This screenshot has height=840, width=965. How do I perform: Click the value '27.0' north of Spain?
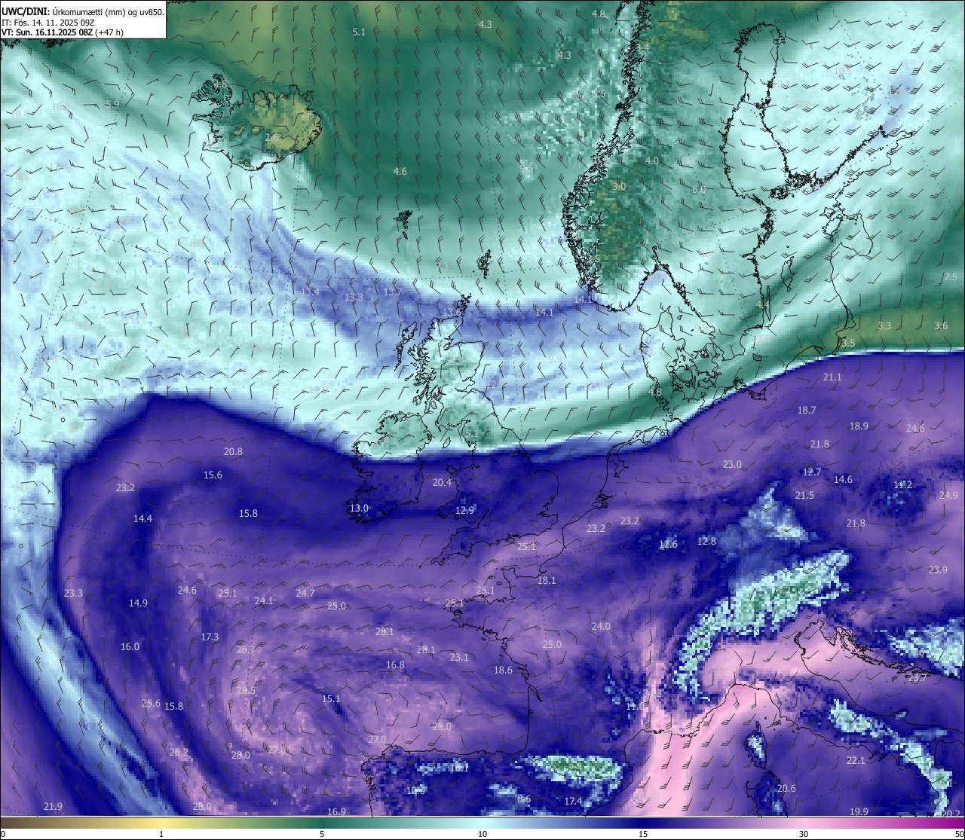(377, 739)
